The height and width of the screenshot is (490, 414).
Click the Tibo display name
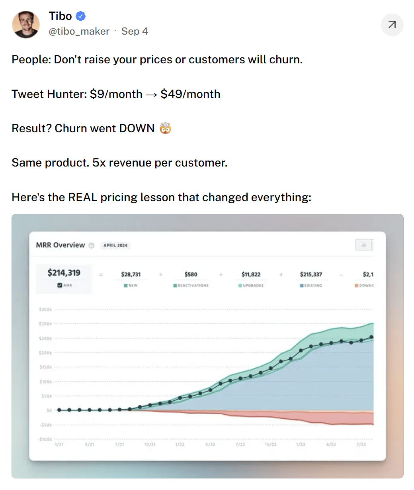(x=61, y=16)
